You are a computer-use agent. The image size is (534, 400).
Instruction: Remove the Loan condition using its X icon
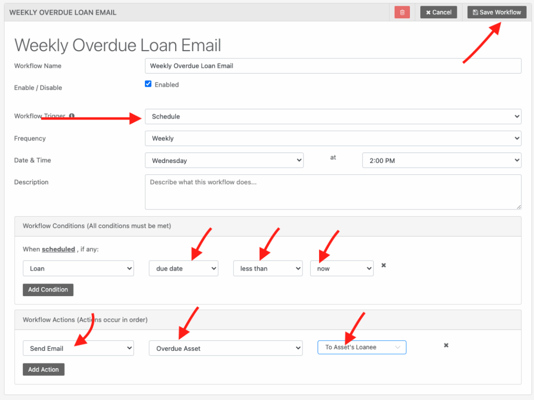click(383, 265)
